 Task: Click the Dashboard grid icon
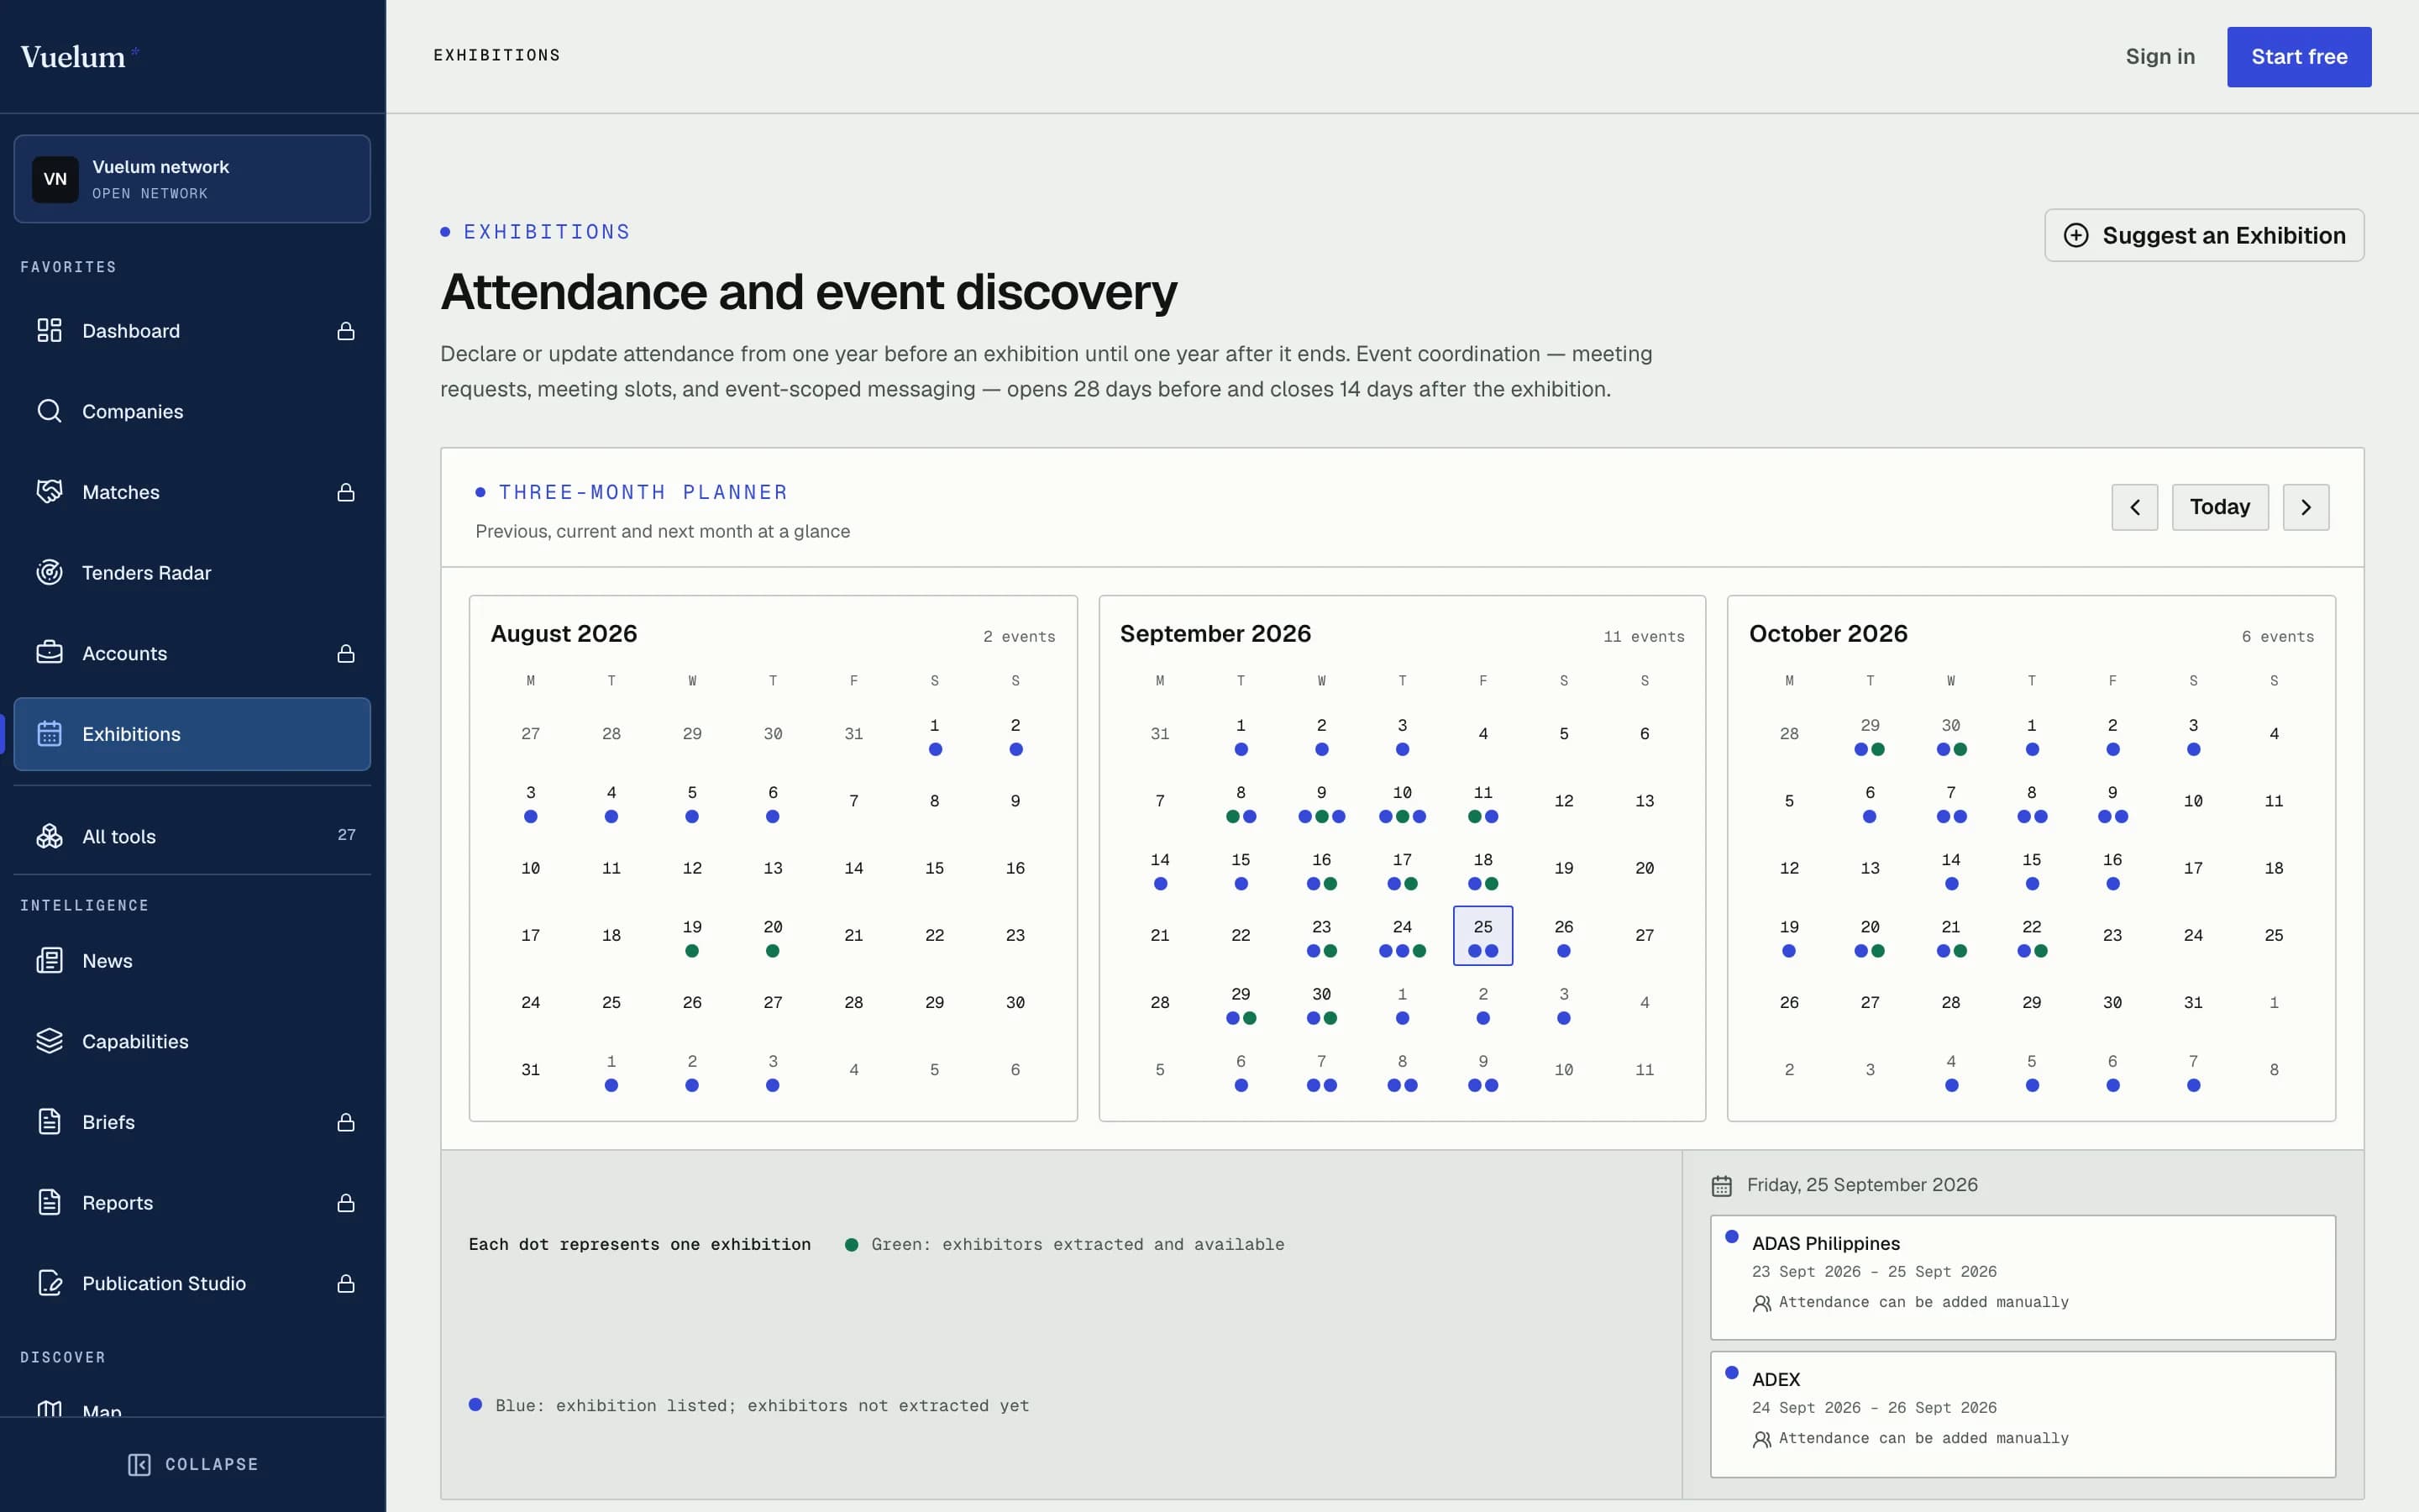coord(49,330)
